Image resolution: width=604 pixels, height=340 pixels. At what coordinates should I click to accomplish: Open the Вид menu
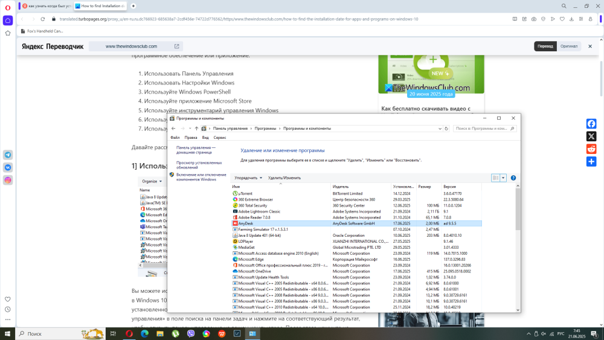tap(205, 138)
